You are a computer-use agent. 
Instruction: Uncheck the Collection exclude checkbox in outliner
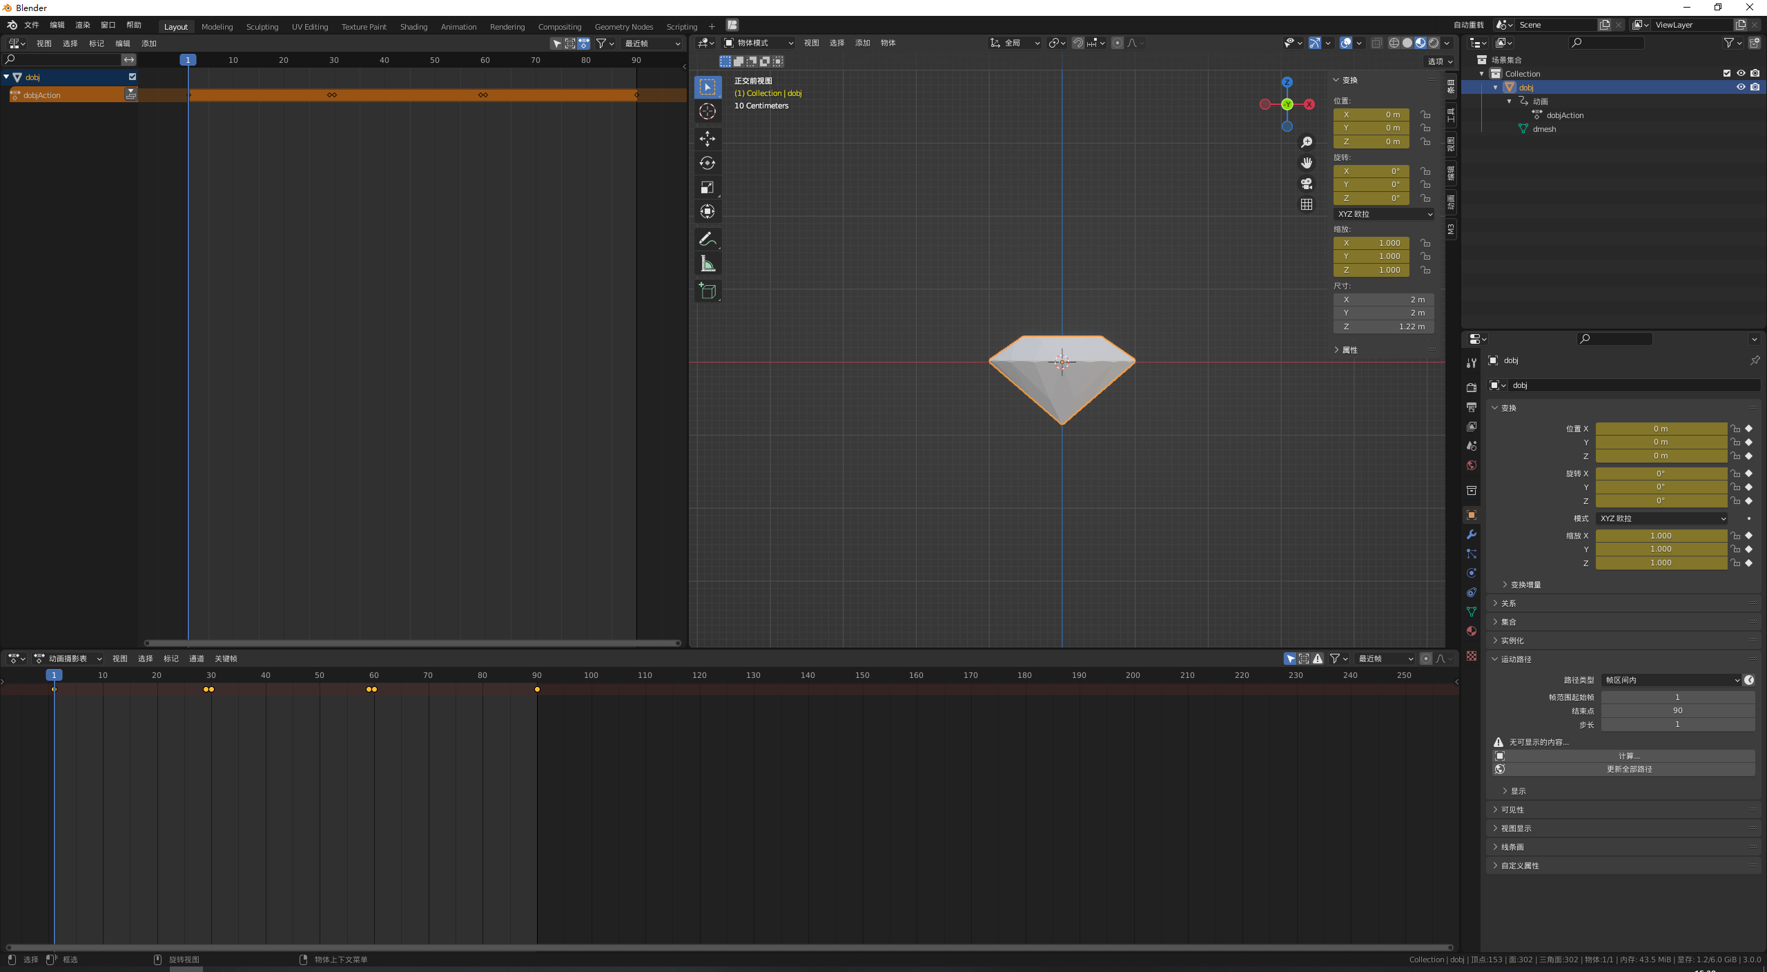pyautogui.click(x=1727, y=73)
